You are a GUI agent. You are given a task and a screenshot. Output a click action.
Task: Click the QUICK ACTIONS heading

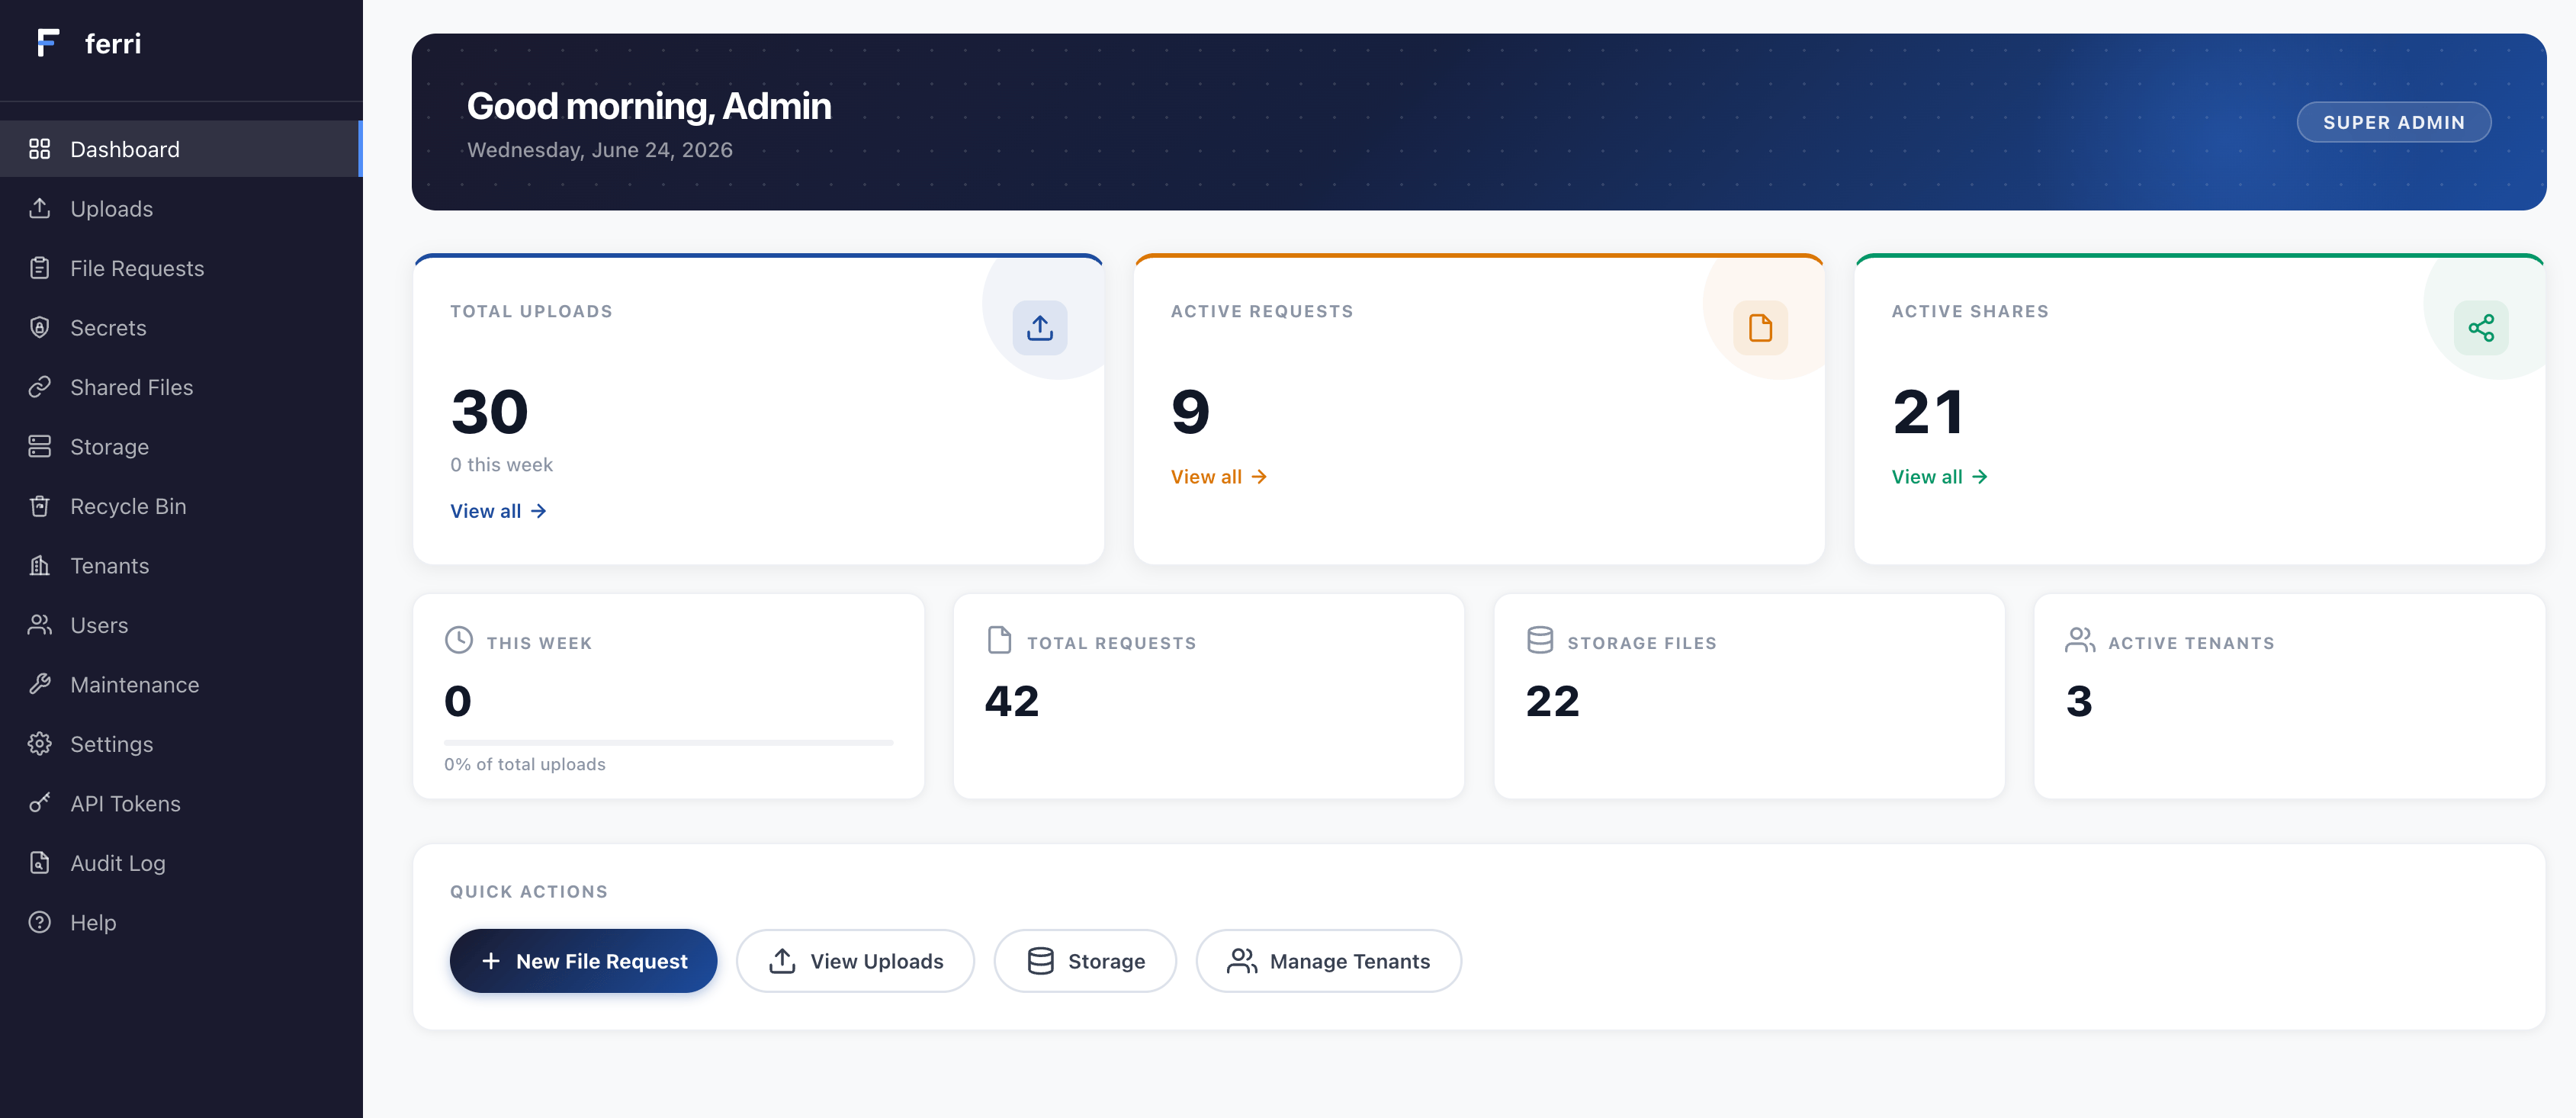tap(529, 891)
